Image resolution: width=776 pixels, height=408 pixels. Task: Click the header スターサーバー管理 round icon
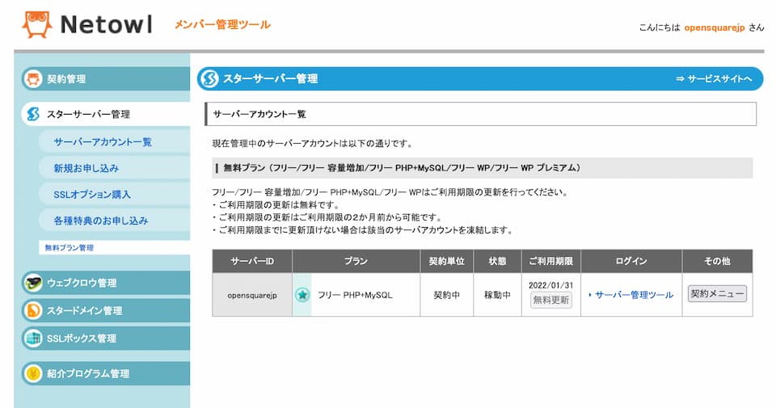click(x=209, y=78)
